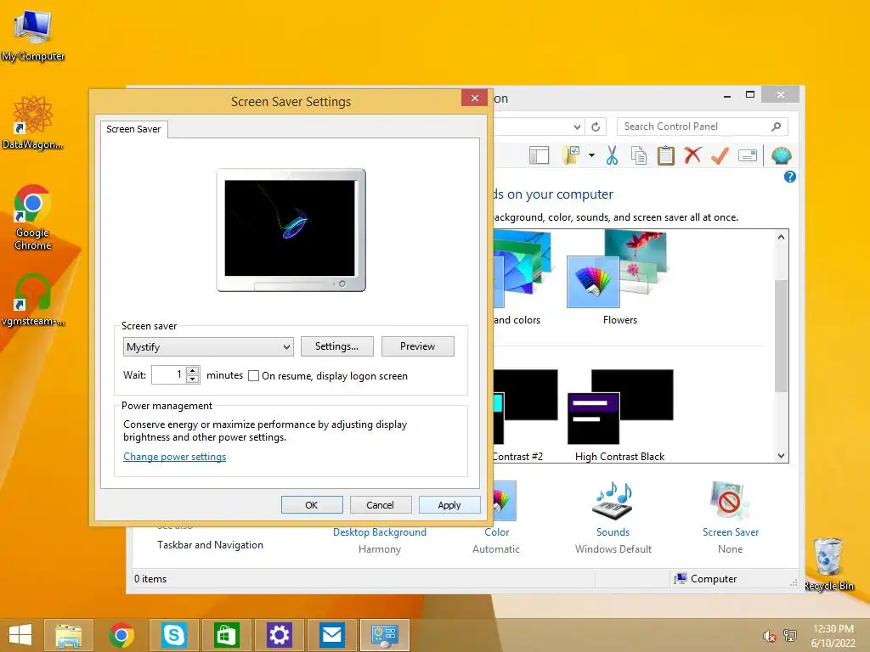Click the Cut scissors toolbar icon
Screen dimensions: 870x652
612,156
